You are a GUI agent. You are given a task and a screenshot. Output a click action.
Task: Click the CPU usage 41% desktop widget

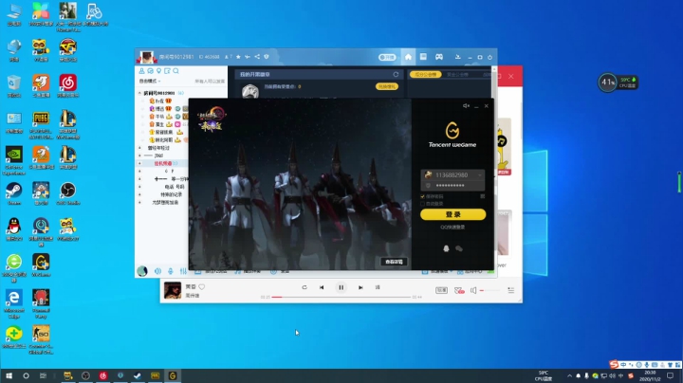coord(608,82)
